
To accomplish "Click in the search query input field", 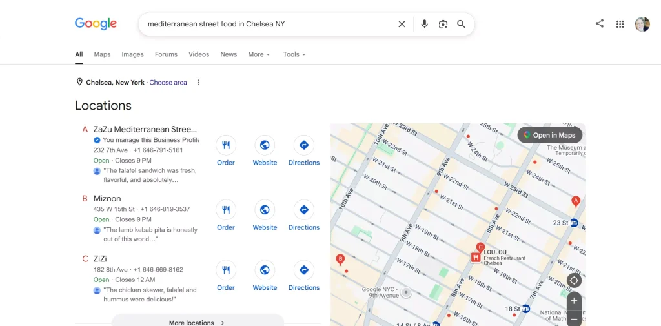I will coord(270,24).
